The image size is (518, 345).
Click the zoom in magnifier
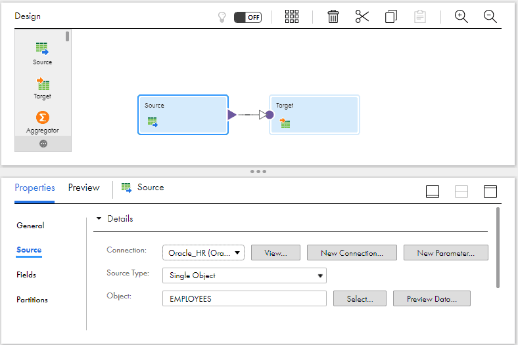pyautogui.click(x=461, y=16)
